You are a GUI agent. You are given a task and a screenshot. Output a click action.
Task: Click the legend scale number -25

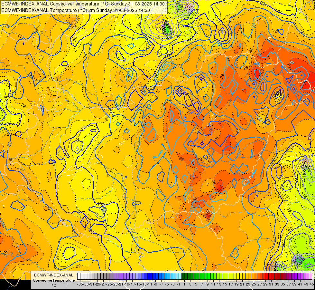coord(109,284)
